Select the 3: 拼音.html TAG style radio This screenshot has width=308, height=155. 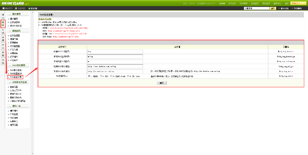tap(111, 76)
